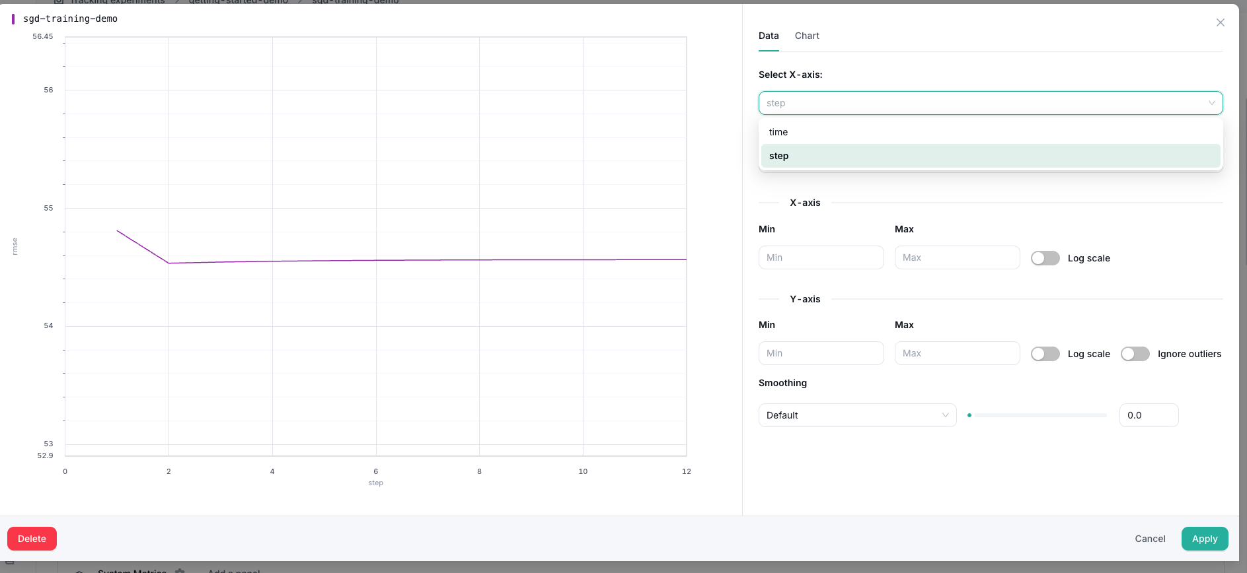
Task: Click the step x-axis label under chart
Action: coord(375,483)
